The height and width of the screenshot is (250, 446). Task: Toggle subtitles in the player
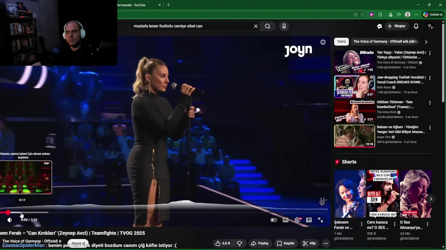(x=285, y=220)
